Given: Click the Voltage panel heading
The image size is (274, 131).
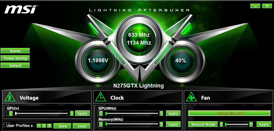Looking at the screenshot, I should [29, 98].
